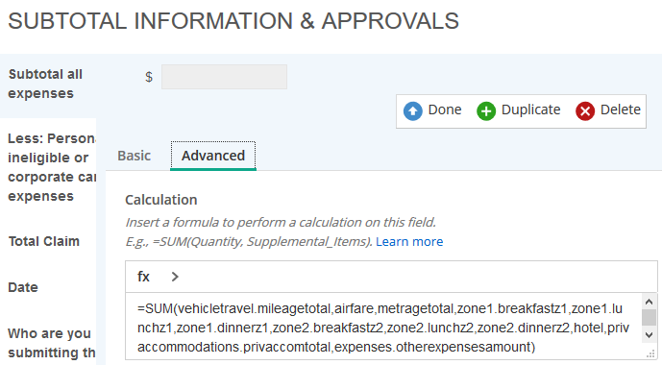Click the fx formula icon

[x=143, y=277]
